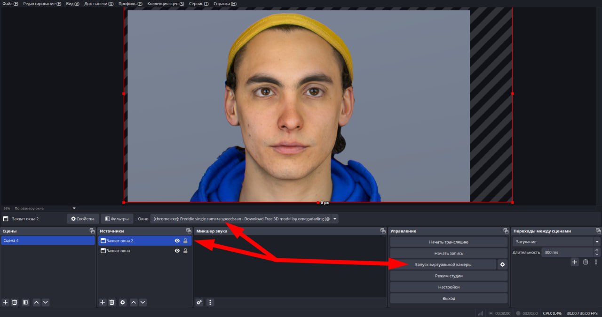Viewport: 602px width, 317px height.
Task: Open scene filters icon in Сцены panel
Action: tap(25, 302)
